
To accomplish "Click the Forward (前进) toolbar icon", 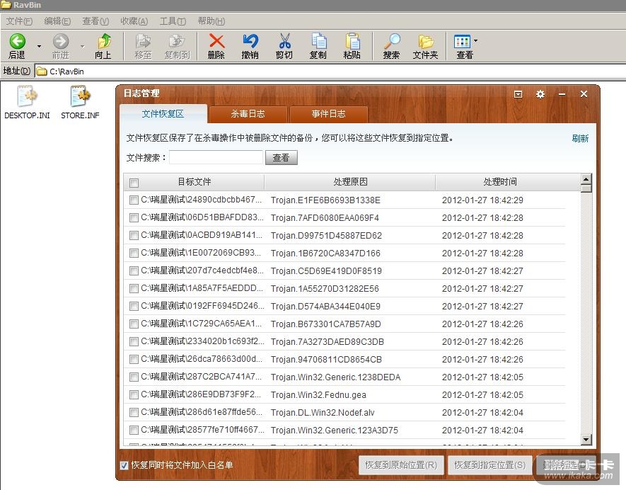I will tap(61, 41).
